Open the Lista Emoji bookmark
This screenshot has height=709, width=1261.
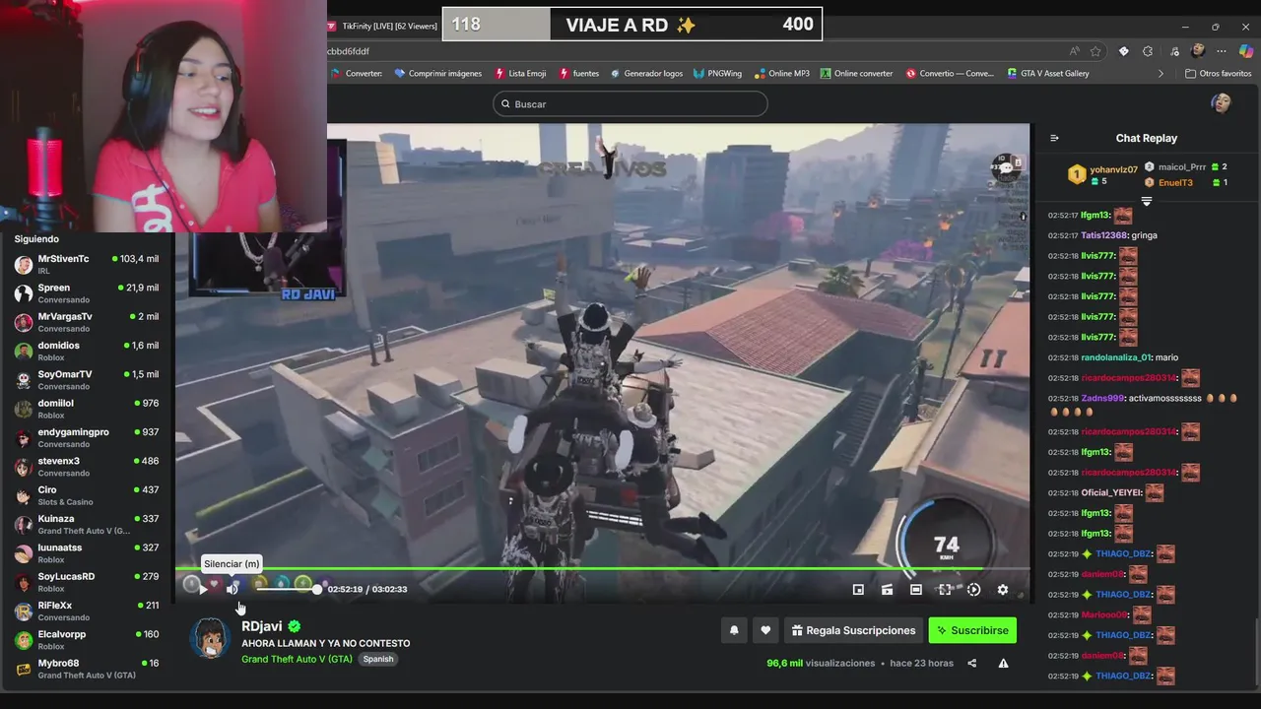pos(519,73)
